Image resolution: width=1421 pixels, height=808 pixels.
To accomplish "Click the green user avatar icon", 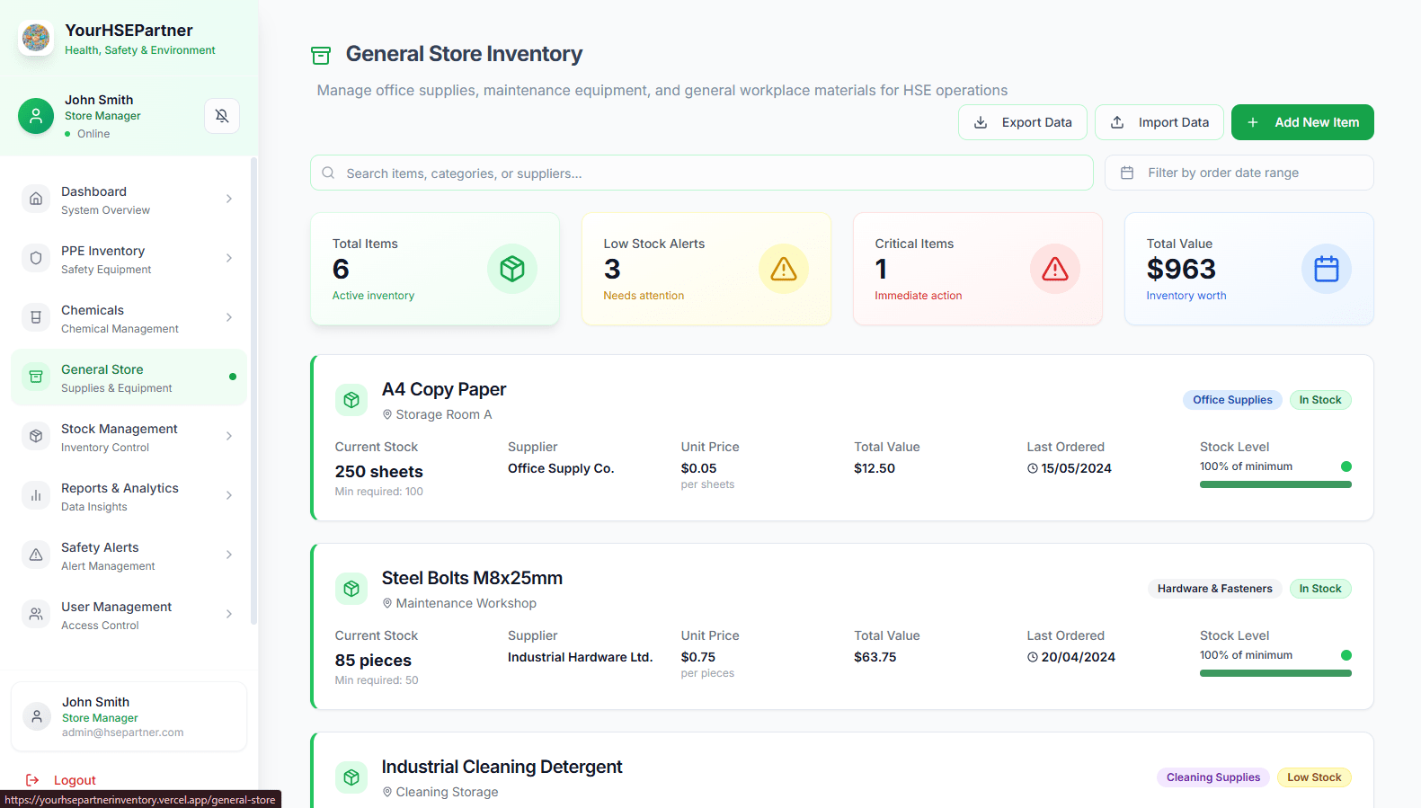I will pos(36,116).
